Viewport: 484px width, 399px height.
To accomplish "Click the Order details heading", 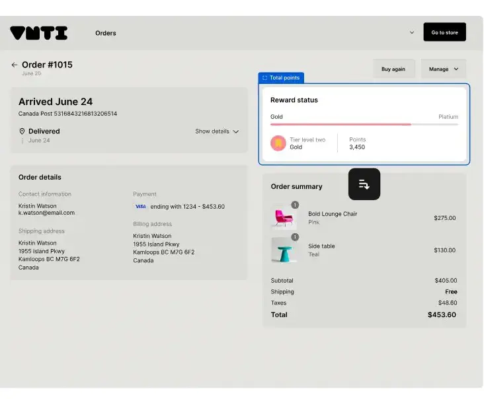I will click(x=40, y=177).
